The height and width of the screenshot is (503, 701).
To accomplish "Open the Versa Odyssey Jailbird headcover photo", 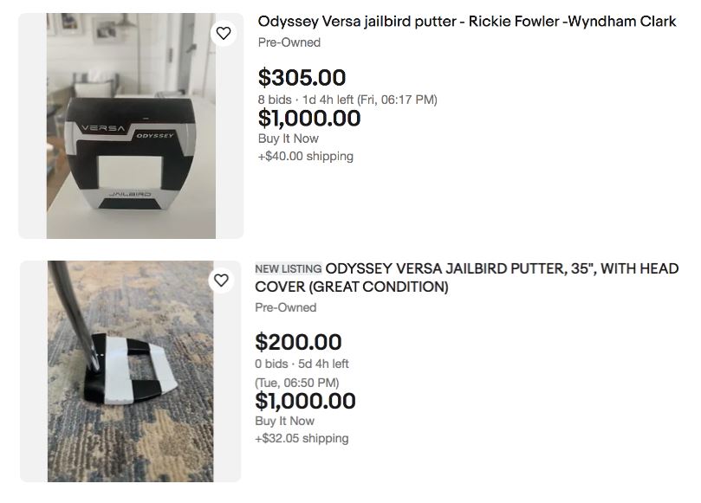I will click(x=131, y=126).
